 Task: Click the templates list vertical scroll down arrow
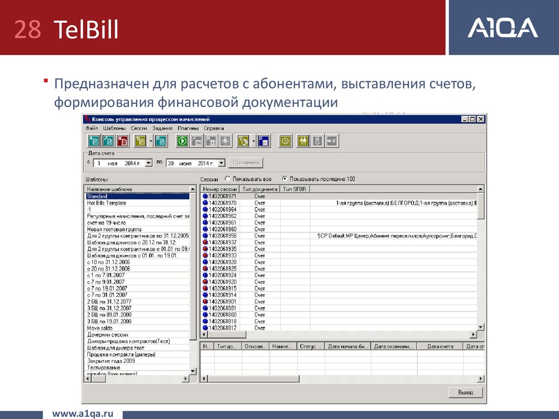193,371
